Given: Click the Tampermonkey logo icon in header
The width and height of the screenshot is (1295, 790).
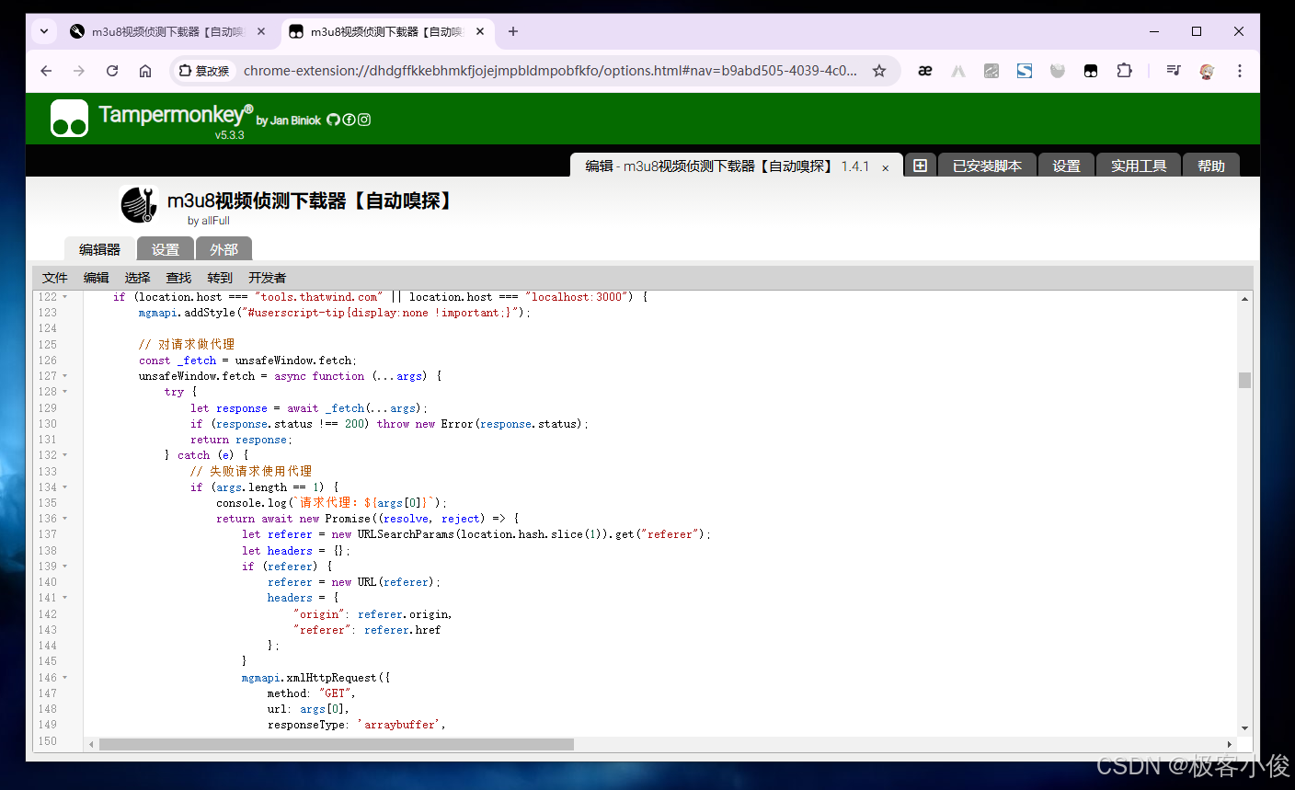Looking at the screenshot, I should click(x=70, y=118).
